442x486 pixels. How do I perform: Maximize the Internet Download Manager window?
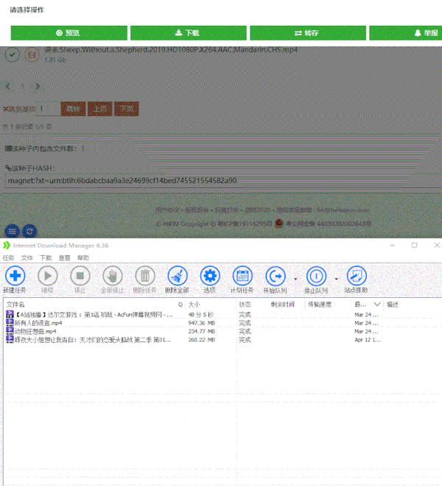click(x=414, y=245)
